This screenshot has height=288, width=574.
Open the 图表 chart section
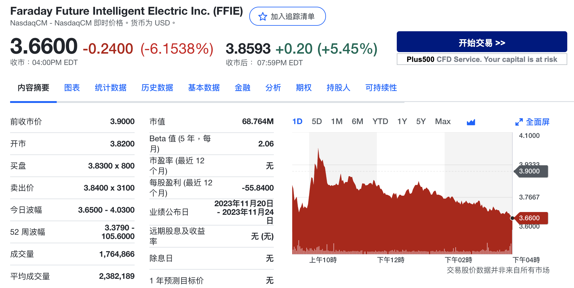click(72, 88)
